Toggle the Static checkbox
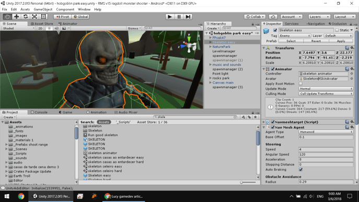 [337, 30]
